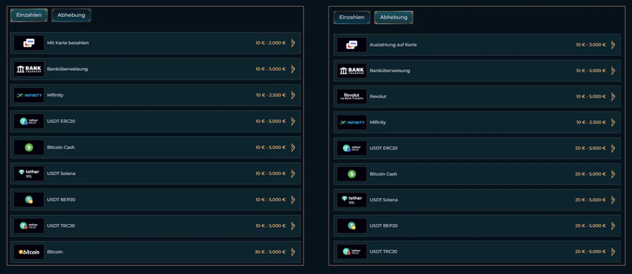Open the arrow next to Bitcoin 30 € - 5.000 €

coord(293,252)
